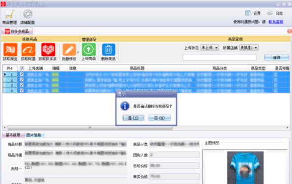Uncheck the checkbox in row 4

coord(22,91)
